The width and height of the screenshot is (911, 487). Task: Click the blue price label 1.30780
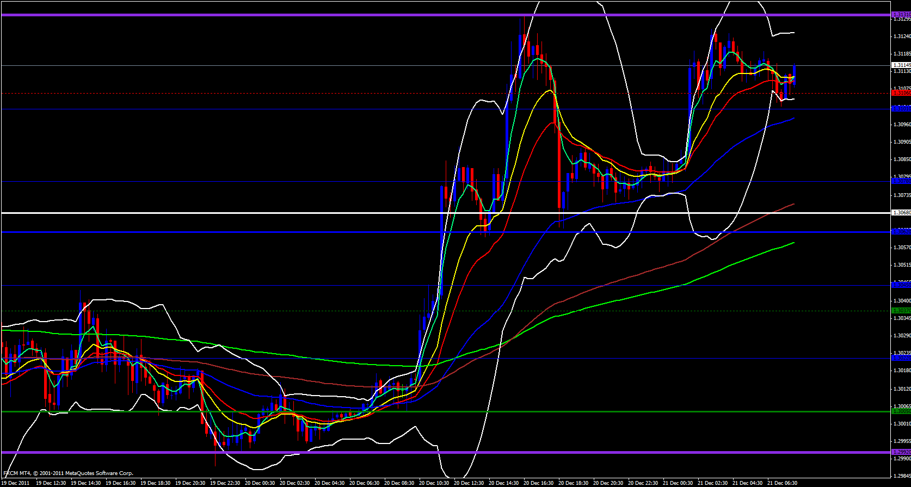point(901,181)
